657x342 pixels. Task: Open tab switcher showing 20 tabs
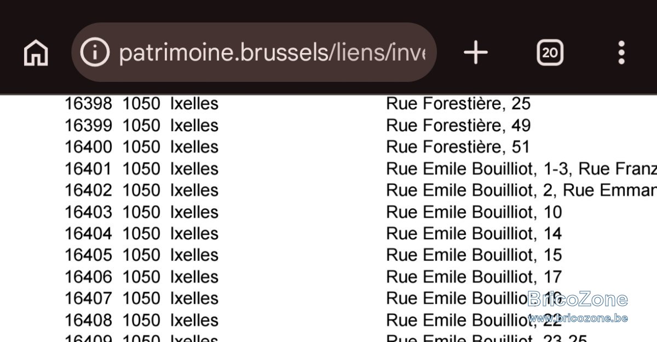[x=550, y=52]
